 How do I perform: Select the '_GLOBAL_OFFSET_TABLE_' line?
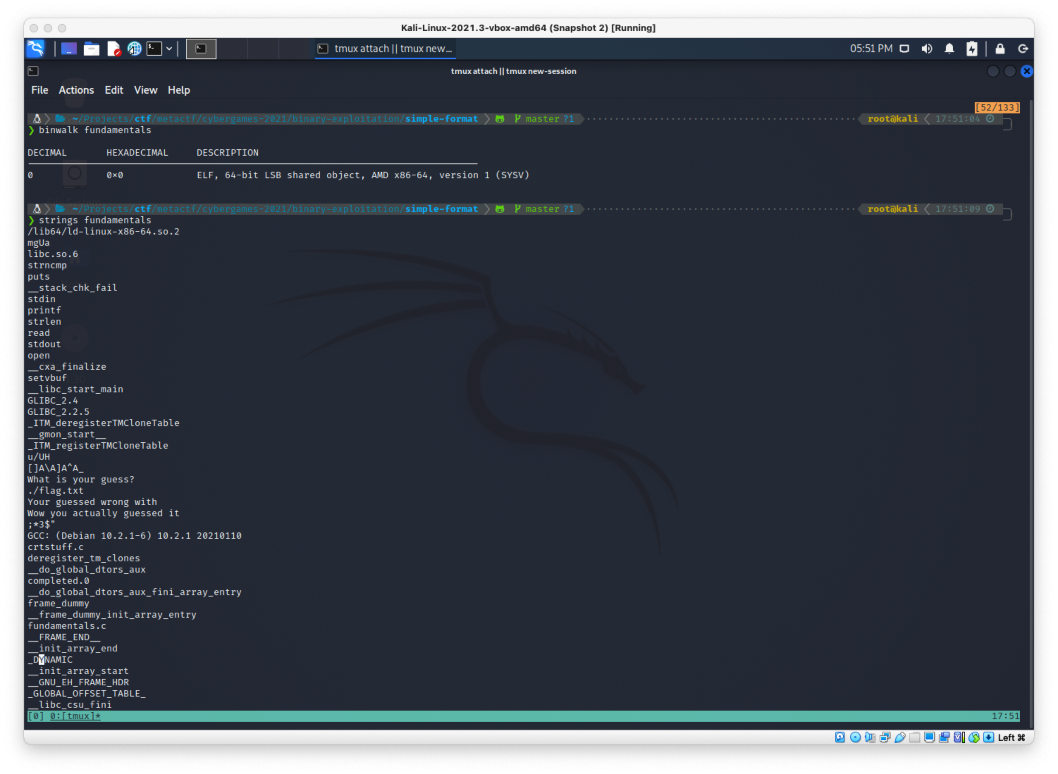pyautogui.click(x=87, y=694)
